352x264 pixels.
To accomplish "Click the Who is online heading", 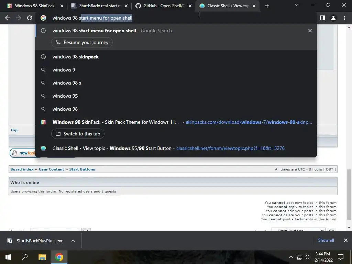I will coord(25,183).
